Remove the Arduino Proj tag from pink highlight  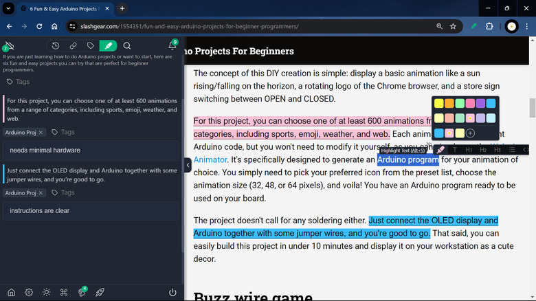click(41, 132)
